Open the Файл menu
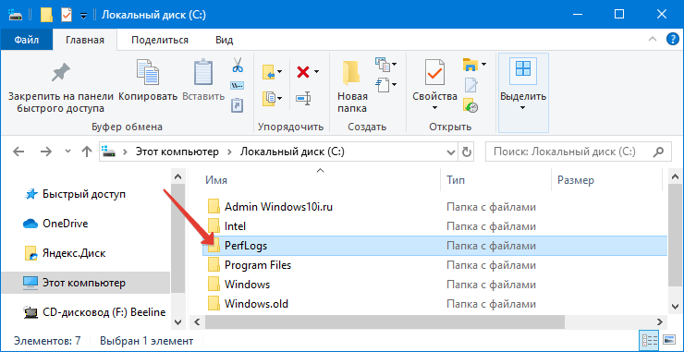684x352 pixels. pos(27,40)
